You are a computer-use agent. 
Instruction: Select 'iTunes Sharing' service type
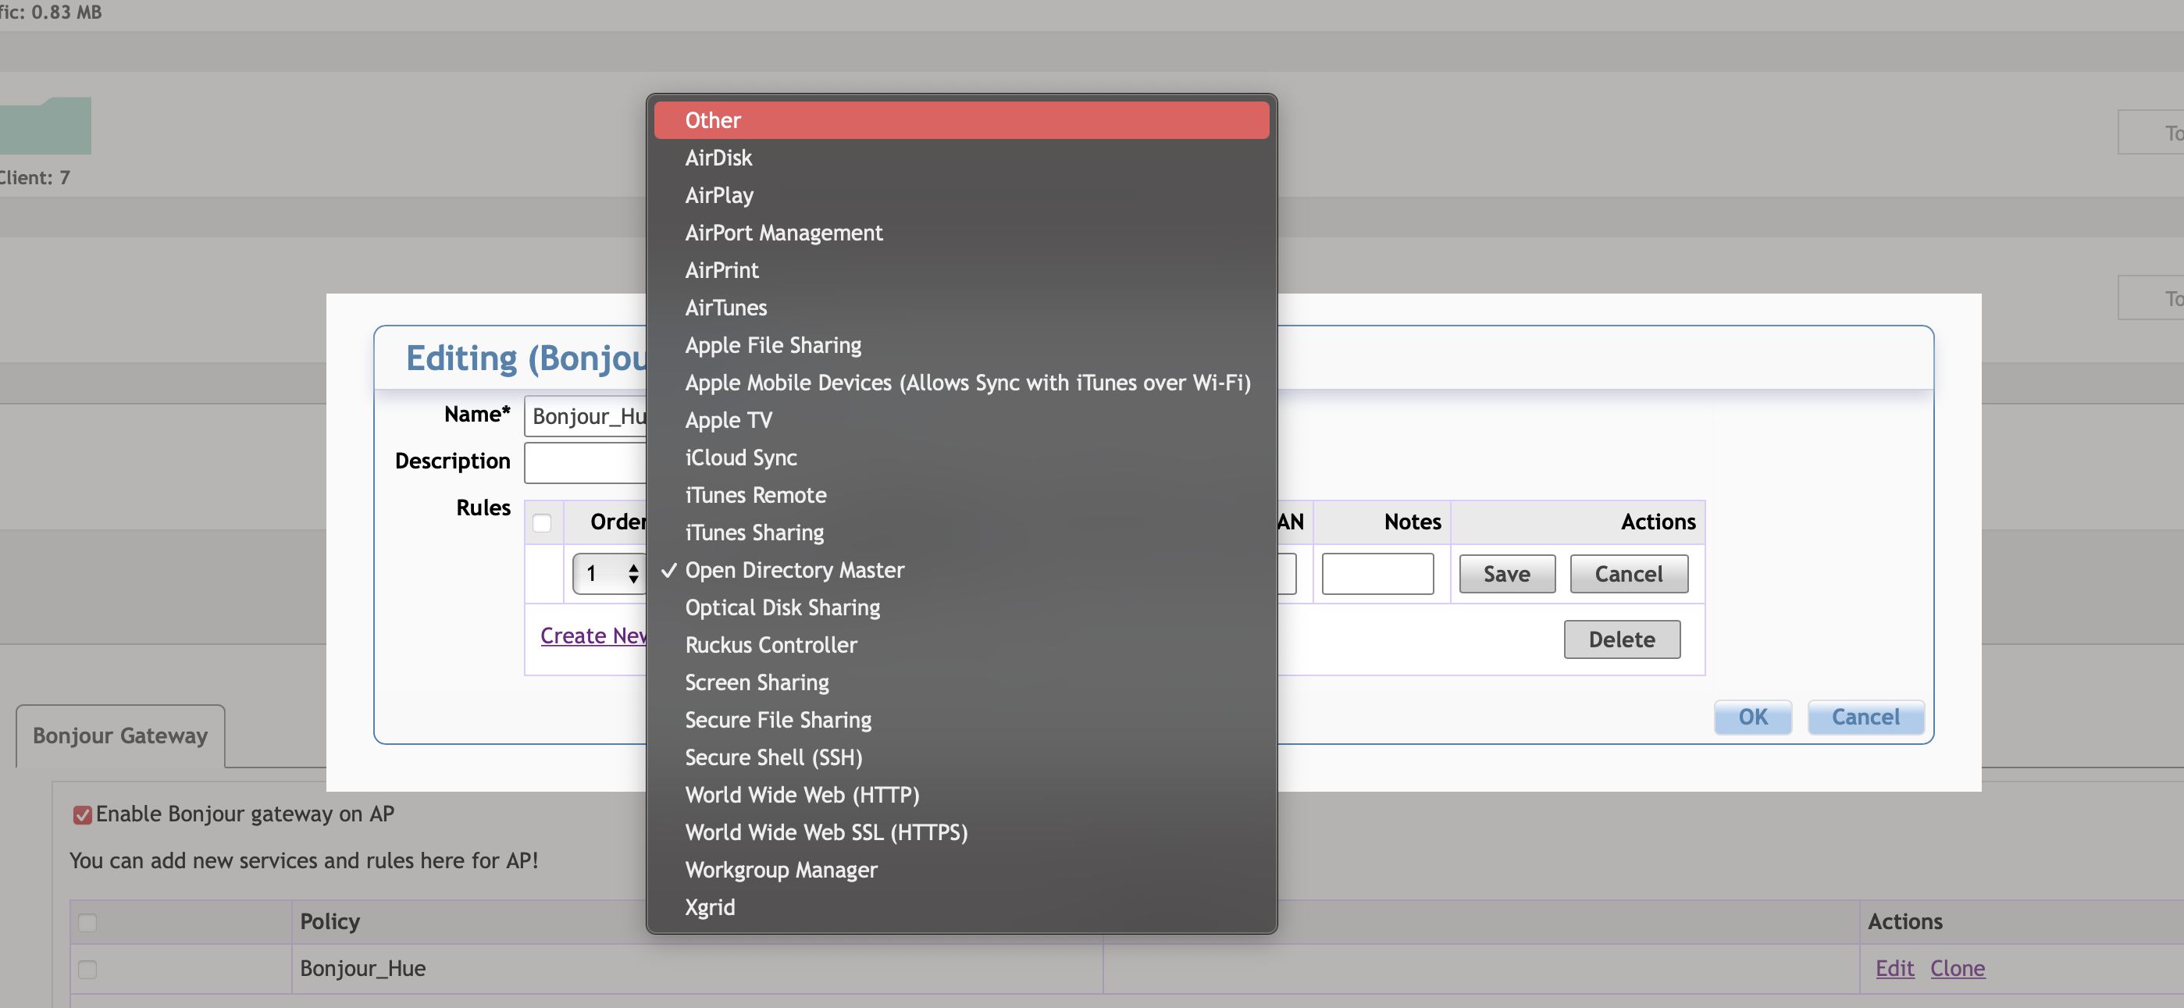pyautogui.click(x=754, y=532)
